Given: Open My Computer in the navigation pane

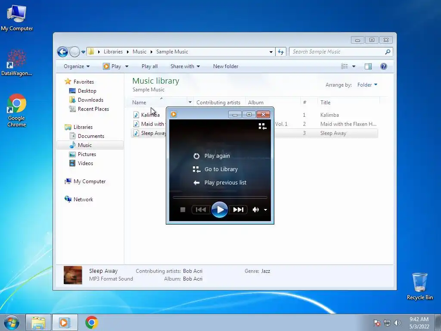Looking at the screenshot, I should (x=85, y=181).
